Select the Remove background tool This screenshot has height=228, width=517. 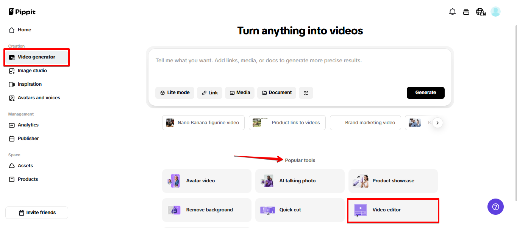pos(206,210)
